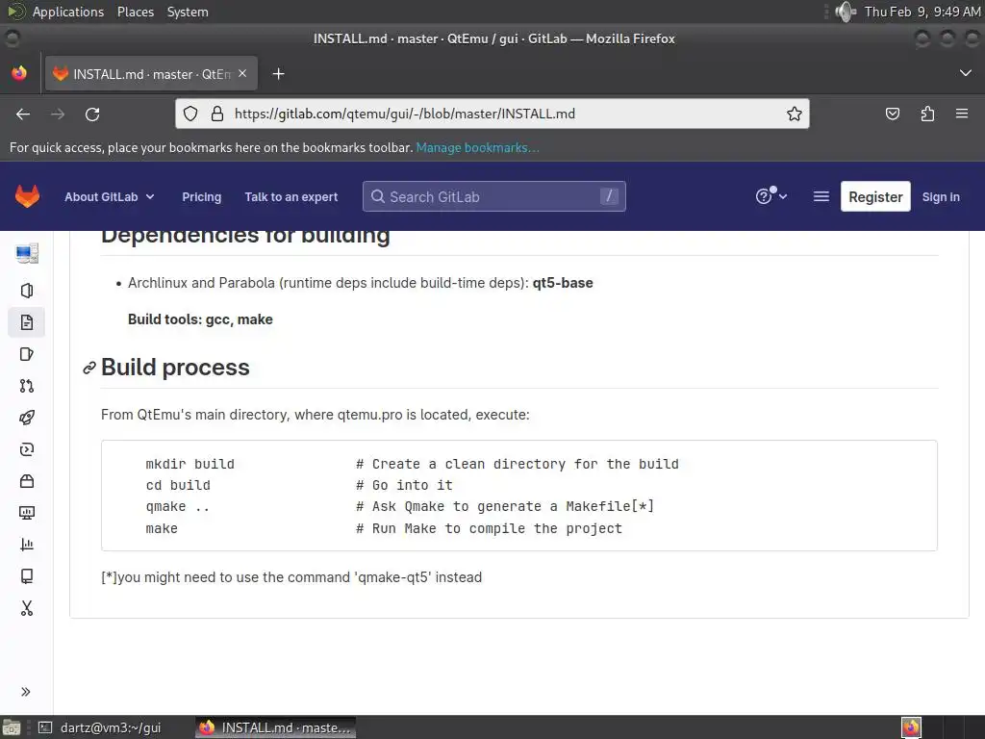Viewport: 985px width, 739px height.
Task: Open Project information in sidebar
Action: (26, 291)
